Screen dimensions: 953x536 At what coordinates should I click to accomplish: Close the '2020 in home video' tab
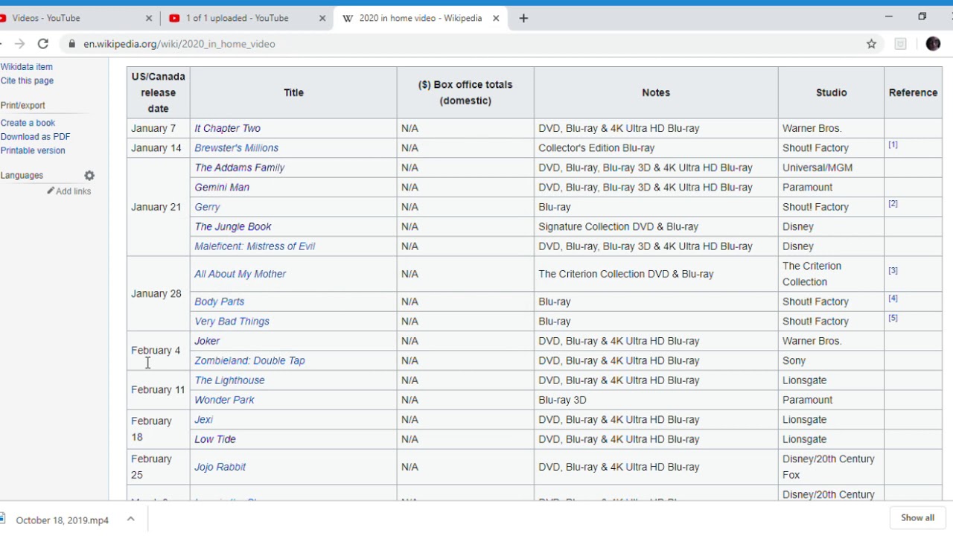(496, 18)
